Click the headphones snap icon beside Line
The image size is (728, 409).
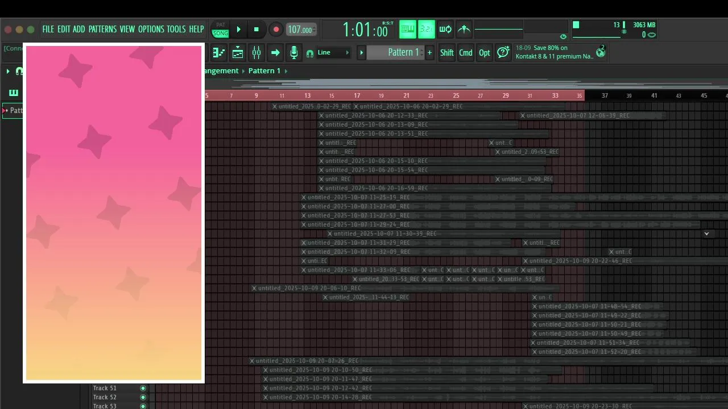[x=310, y=53]
